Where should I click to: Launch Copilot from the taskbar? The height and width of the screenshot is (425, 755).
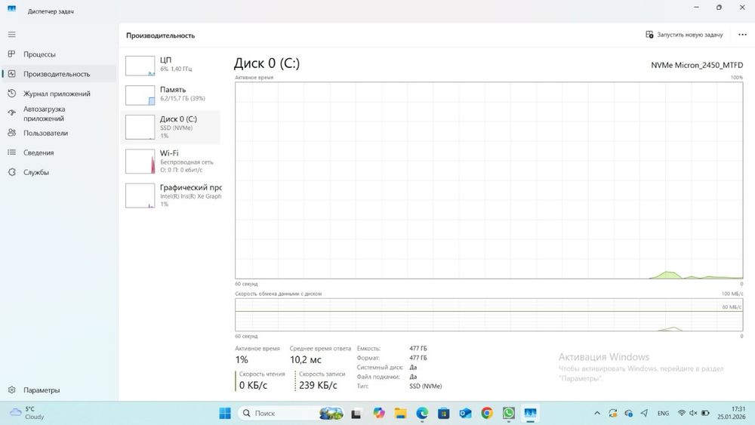click(x=379, y=413)
